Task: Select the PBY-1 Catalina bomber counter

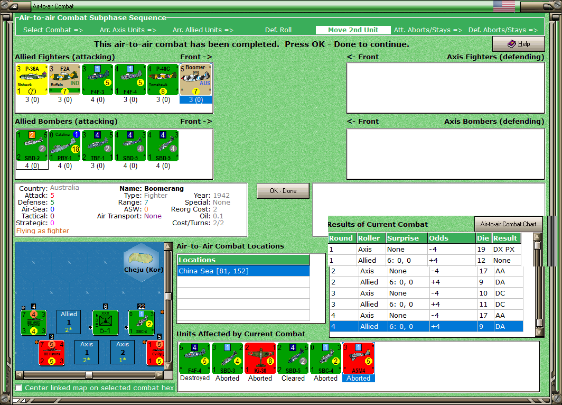Action: 65,145
